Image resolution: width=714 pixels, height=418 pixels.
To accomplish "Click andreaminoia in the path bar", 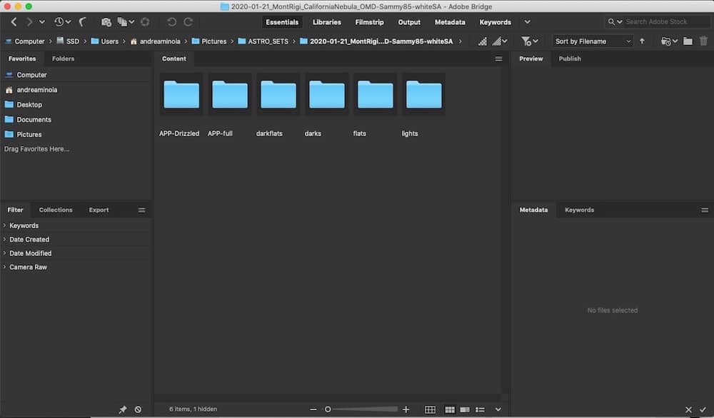I will (155, 41).
